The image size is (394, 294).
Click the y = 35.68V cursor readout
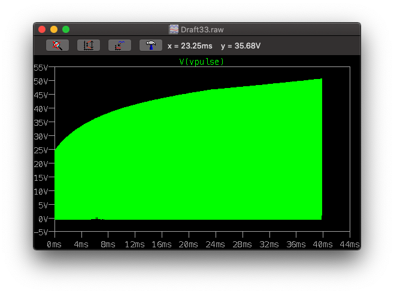241,46
